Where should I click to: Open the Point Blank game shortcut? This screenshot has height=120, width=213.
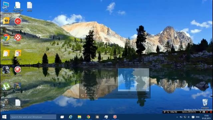tap(6, 71)
